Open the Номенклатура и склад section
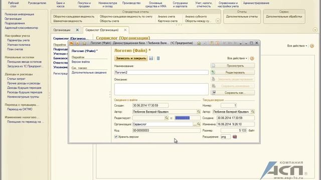Screen dimensions: 321x180 click(x=108, y=4)
